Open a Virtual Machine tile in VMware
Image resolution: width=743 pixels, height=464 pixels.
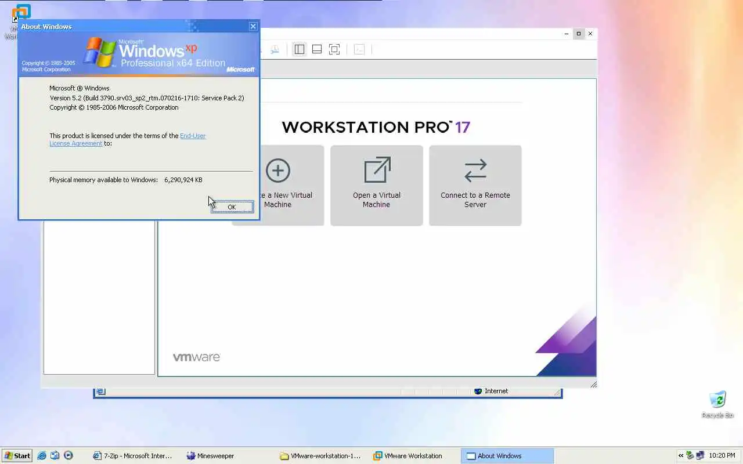(377, 186)
